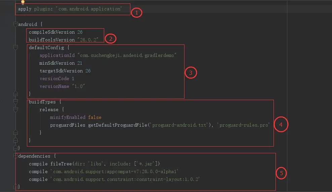The height and width of the screenshot is (192, 332).
Task: Click the constraint-layout:1.0.2 dependency string
Action: point(125,179)
